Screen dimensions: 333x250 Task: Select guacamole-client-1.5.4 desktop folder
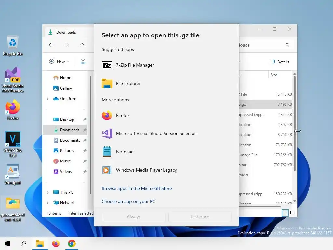pos(13,209)
